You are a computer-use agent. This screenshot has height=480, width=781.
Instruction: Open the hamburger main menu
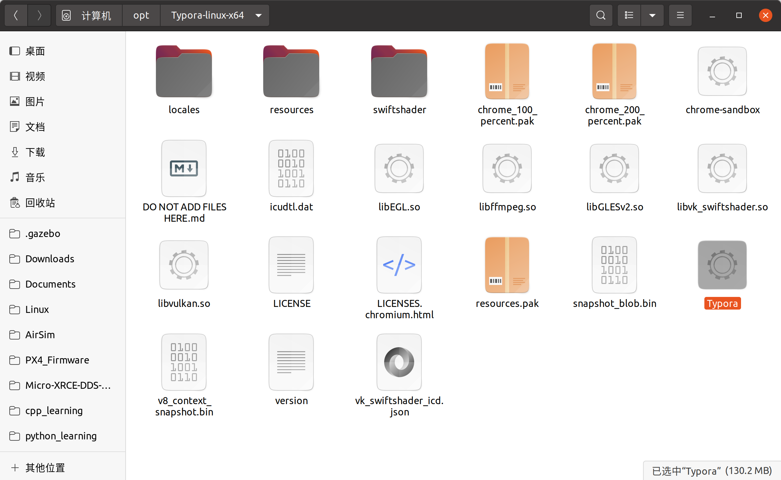[680, 15]
